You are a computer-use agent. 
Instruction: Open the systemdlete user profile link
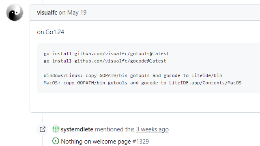[x=77, y=129]
